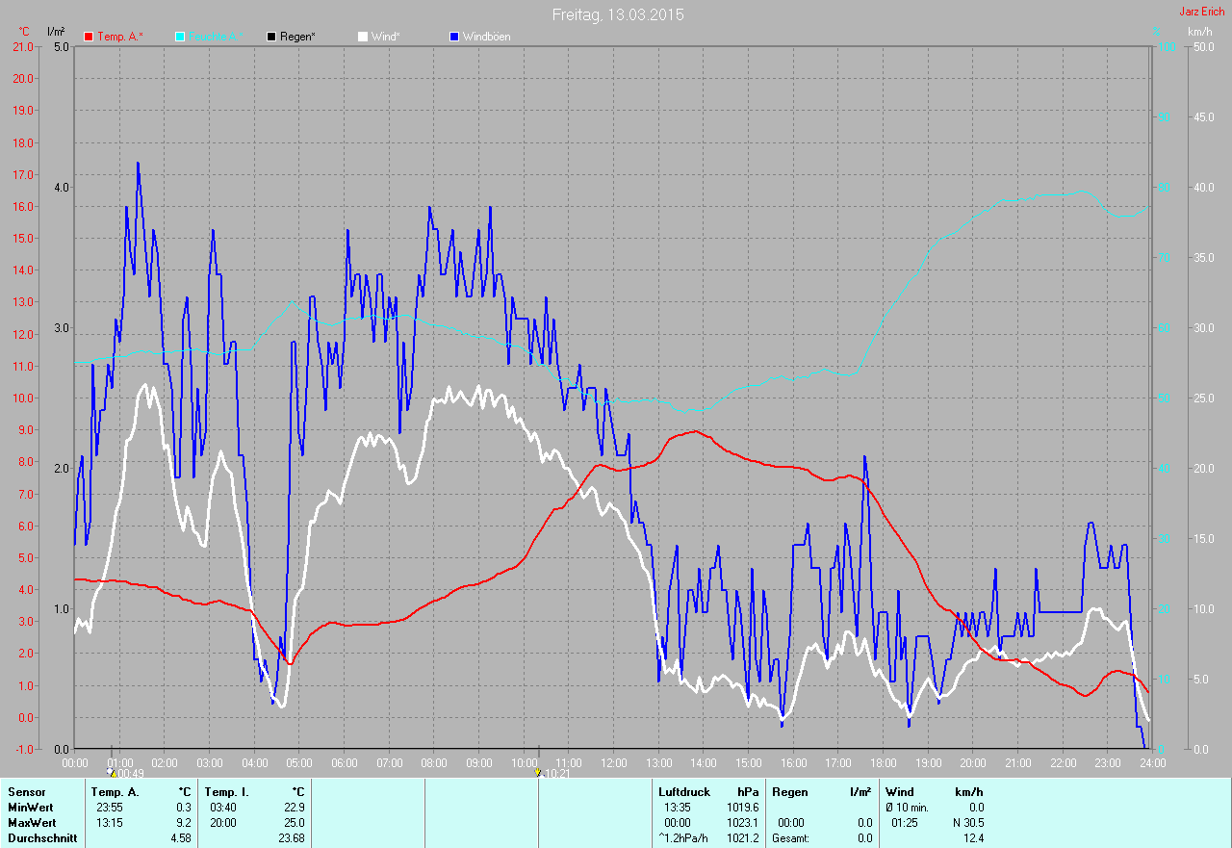The width and height of the screenshot is (1232, 848).
Task: Click the Regen legend label
Action: (x=298, y=37)
